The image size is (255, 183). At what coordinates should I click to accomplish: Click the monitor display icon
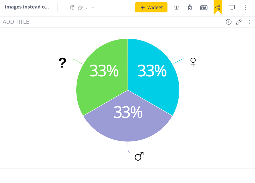(x=232, y=7)
